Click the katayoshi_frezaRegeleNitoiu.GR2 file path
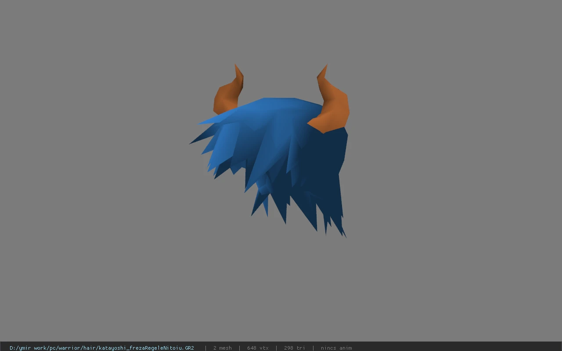 click(102, 348)
